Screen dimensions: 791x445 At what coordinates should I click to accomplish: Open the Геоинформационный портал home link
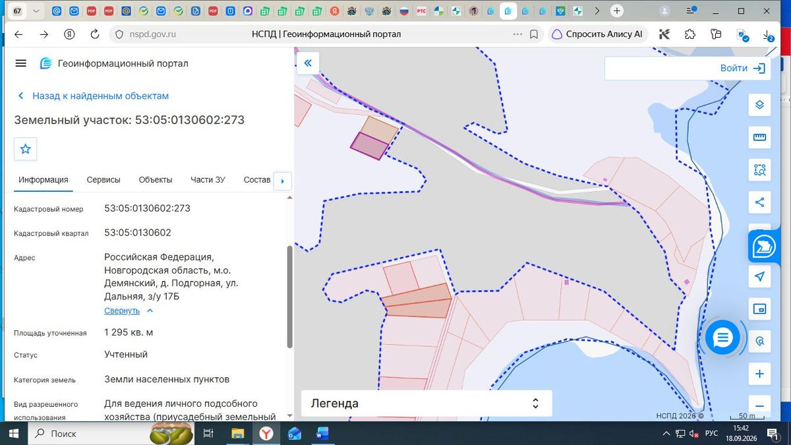(114, 63)
